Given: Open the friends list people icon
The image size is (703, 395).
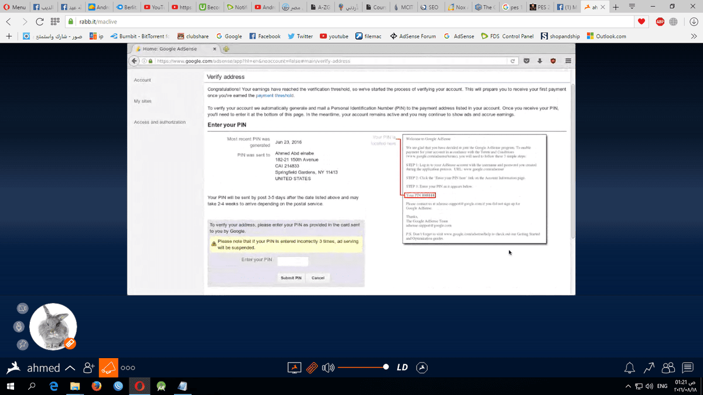Looking at the screenshot, I should 668,367.
